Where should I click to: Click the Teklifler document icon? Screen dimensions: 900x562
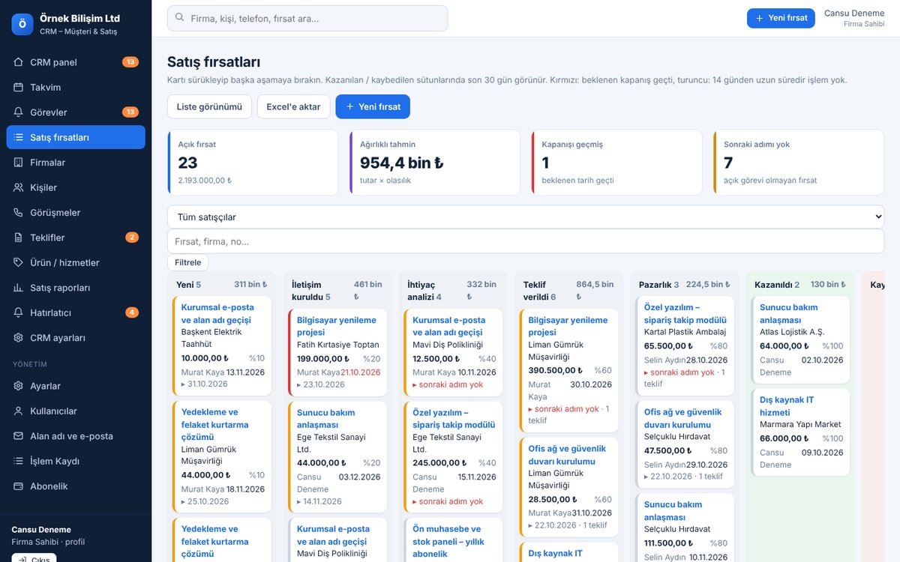tap(19, 238)
